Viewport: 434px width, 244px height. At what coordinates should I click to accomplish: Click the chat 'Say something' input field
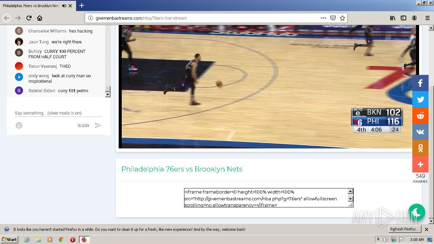tap(59, 113)
